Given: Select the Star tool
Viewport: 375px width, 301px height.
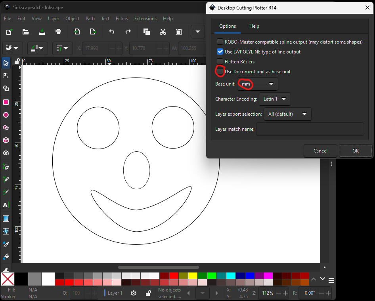Looking at the screenshot, I should (6, 128).
